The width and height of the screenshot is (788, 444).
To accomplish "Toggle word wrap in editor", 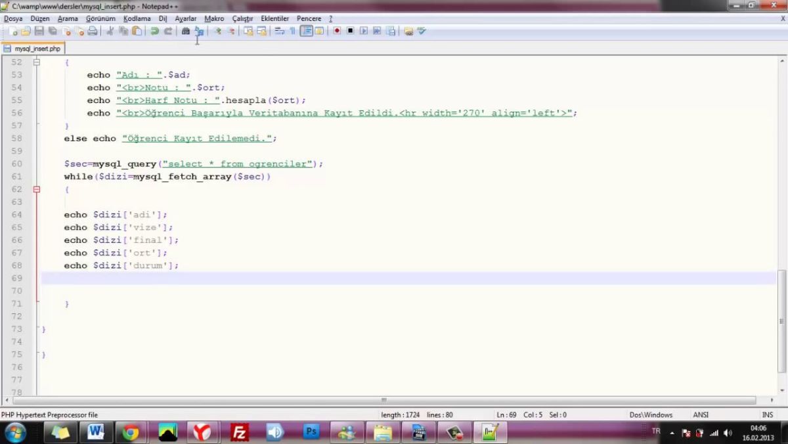I will click(x=279, y=31).
